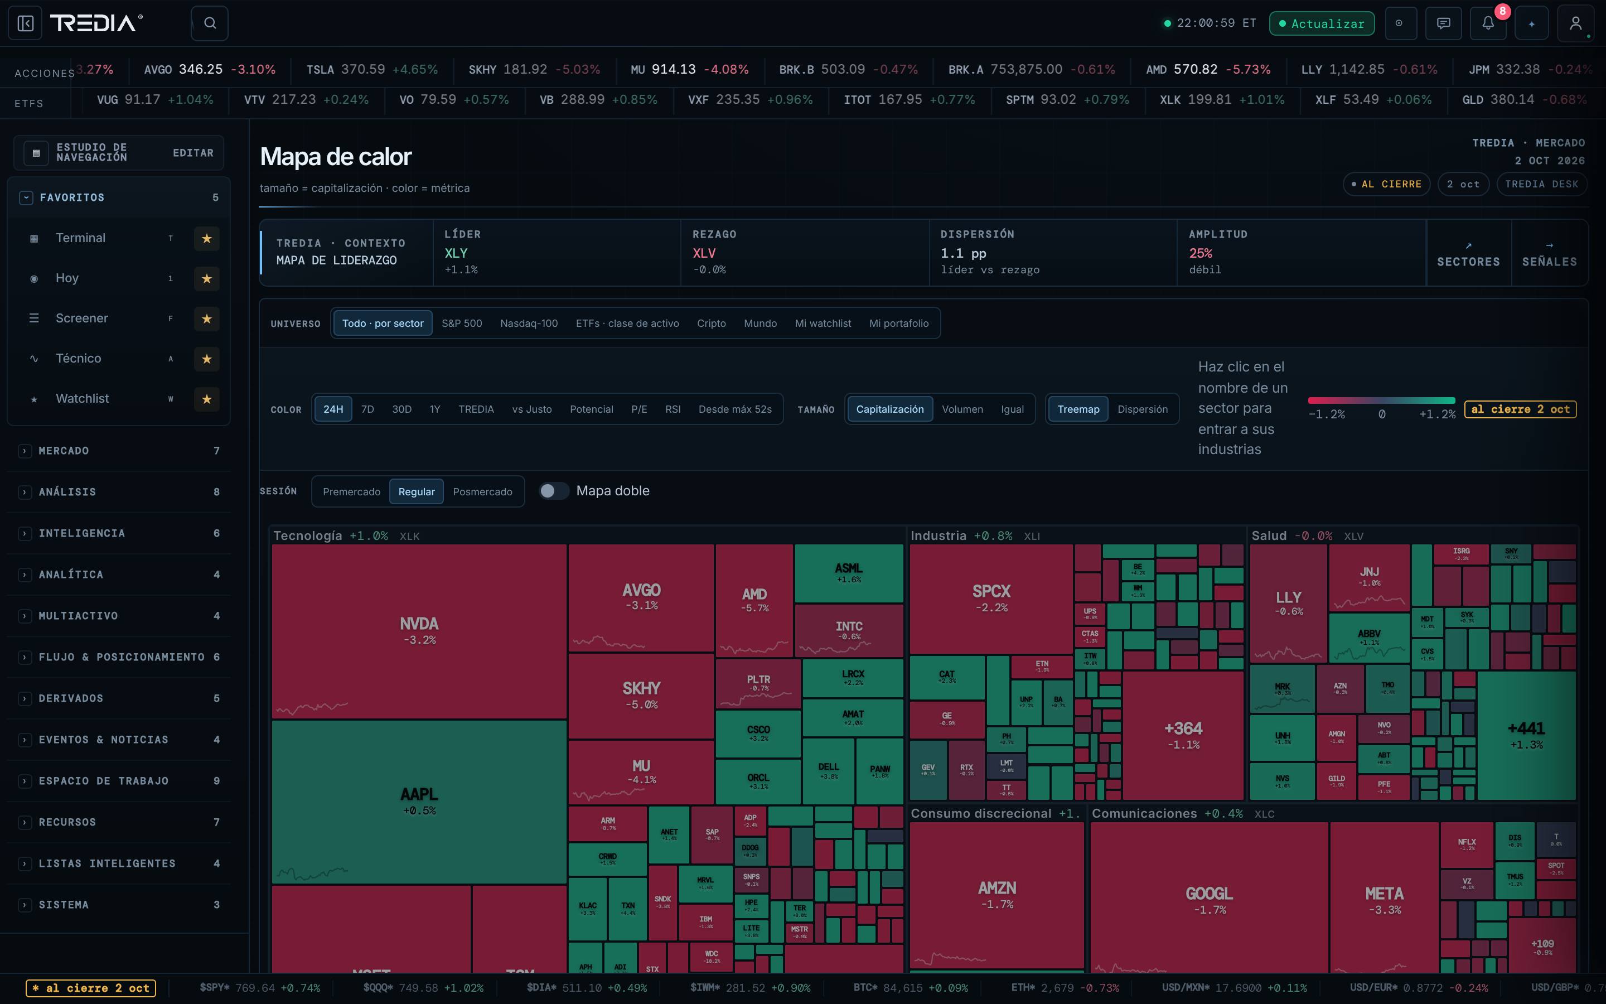Unstar the Técnico favorite
The width and height of the screenshot is (1606, 1004).
pos(206,359)
